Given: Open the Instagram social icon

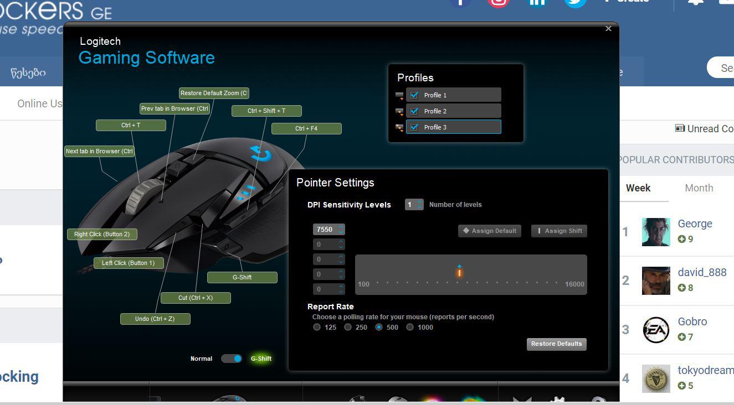Looking at the screenshot, I should coord(499,2).
